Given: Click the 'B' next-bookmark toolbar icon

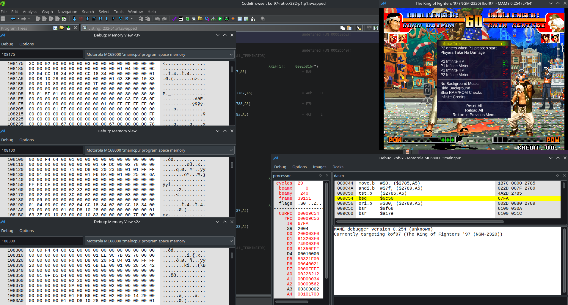Looking at the screenshot, I should click(127, 19).
